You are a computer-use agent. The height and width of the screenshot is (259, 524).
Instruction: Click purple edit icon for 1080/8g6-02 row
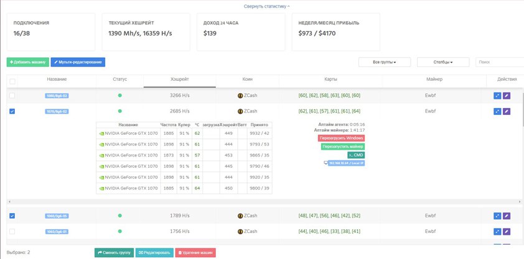click(x=507, y=96)
